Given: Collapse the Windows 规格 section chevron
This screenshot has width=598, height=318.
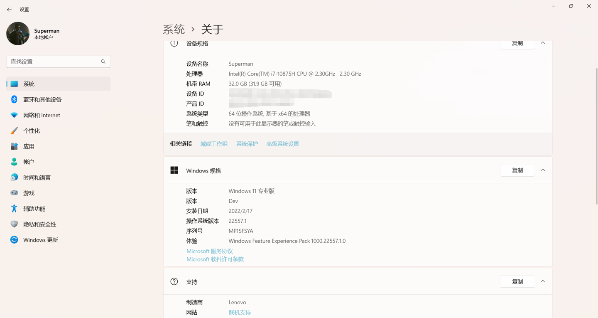Looking at the screenshot, I should tap(543, 170).
